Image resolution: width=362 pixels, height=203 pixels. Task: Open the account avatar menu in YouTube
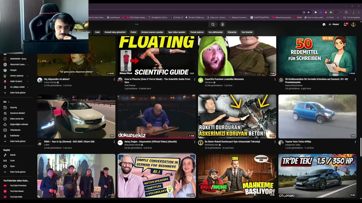click(x=353, y=24)
